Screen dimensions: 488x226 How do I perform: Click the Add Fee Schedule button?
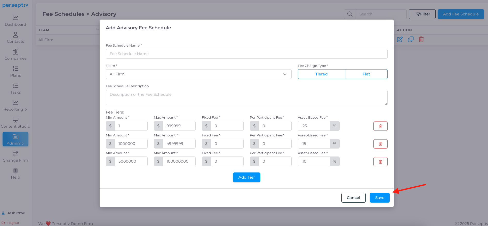pyautogui.click(x=461, y=14)
